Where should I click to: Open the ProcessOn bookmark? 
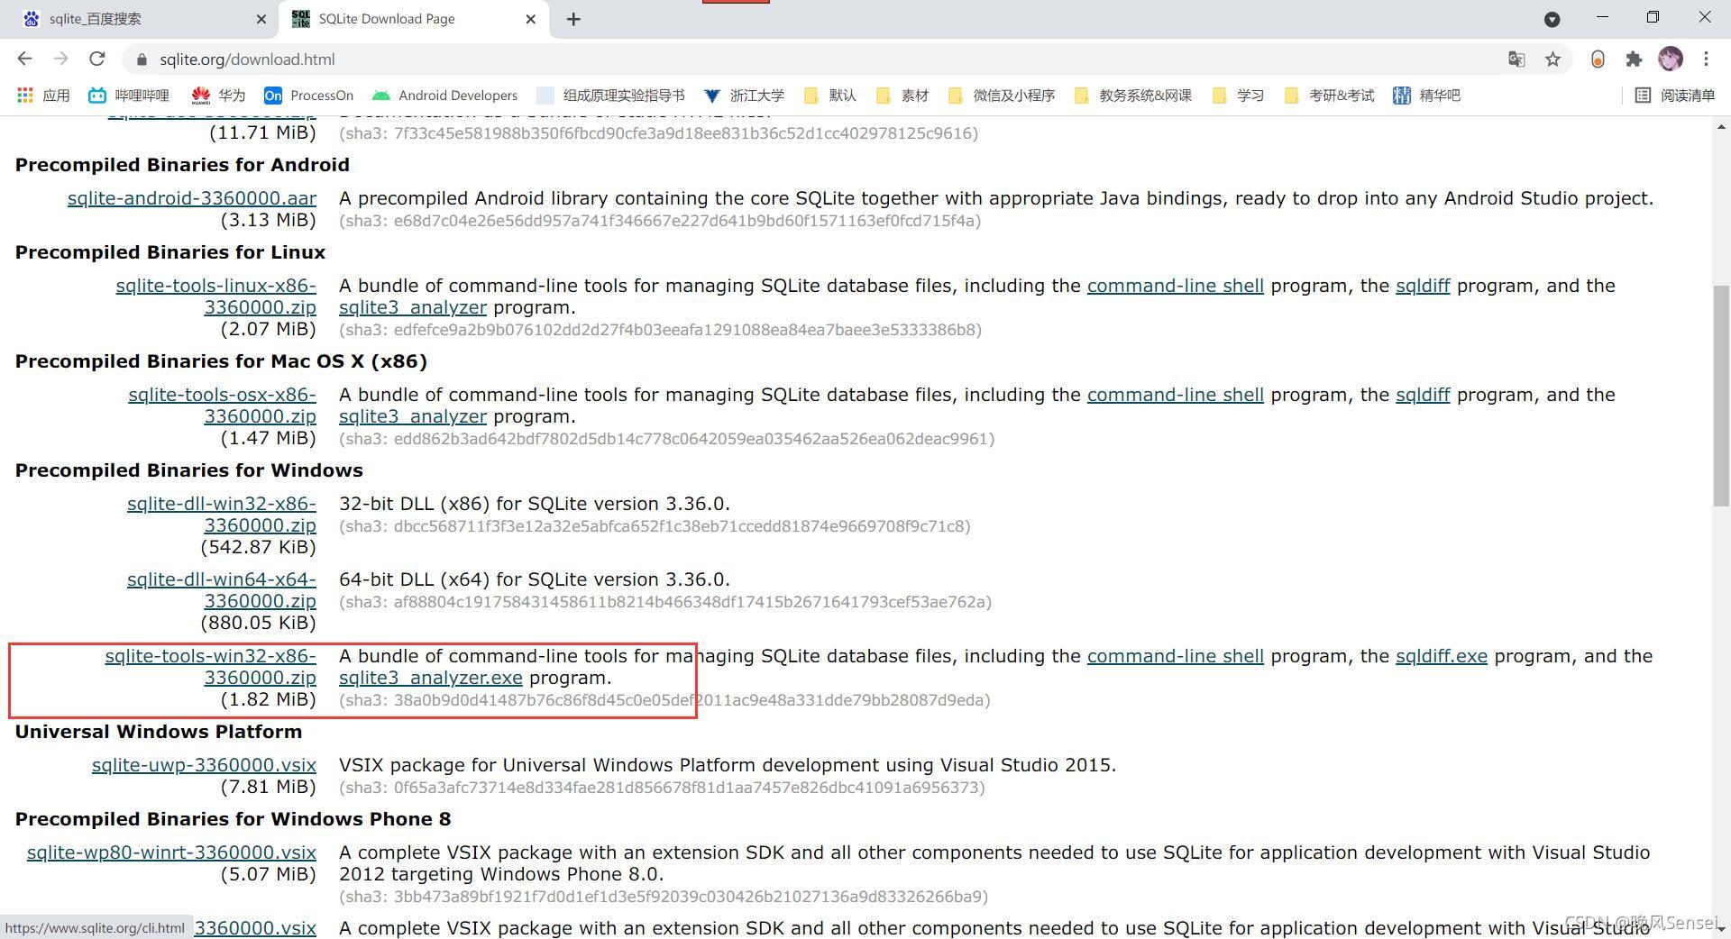[308, 96]
